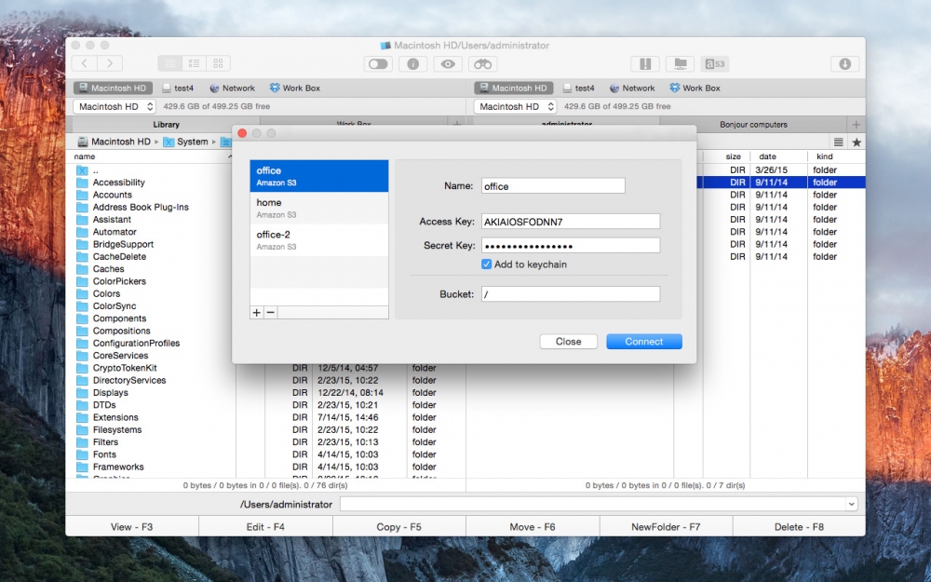Click the Close button in the dialog

pyautogui.click(x=568, y=342)
